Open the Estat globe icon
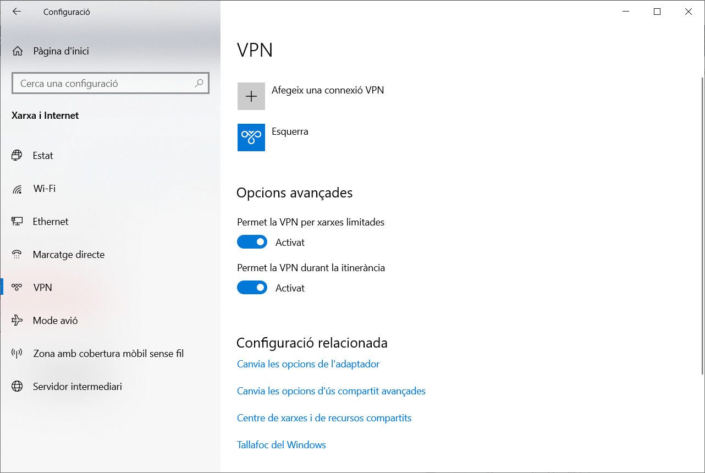The image size is (705, 473). pos(17,156)
